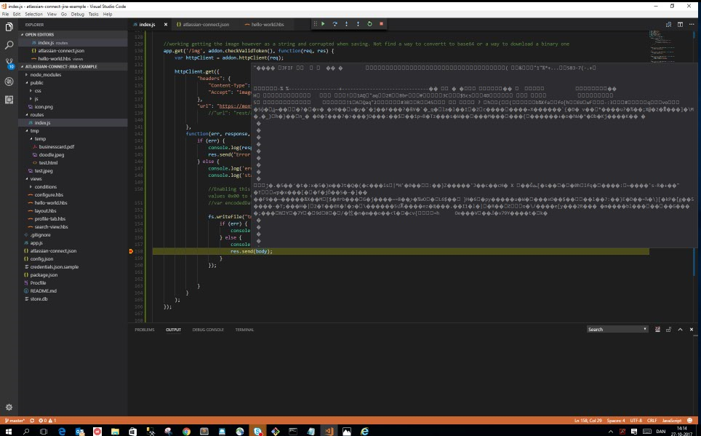This screenshot has width=701, height=436.
Task: Maximize the panel with chevron-up icon
Action: coord(680,330)
